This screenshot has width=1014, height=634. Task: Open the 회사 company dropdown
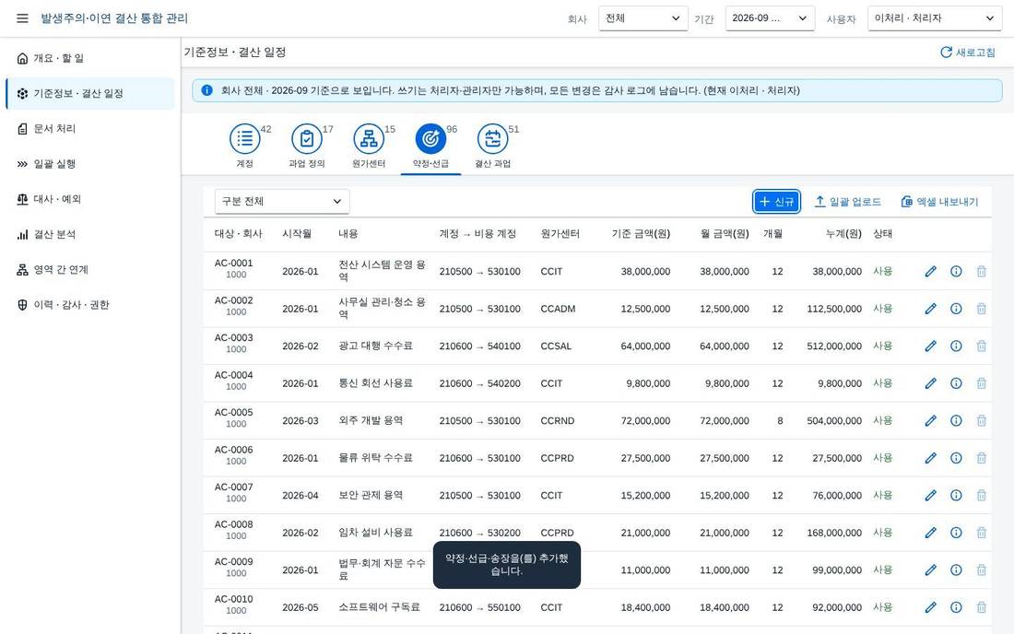643,18
